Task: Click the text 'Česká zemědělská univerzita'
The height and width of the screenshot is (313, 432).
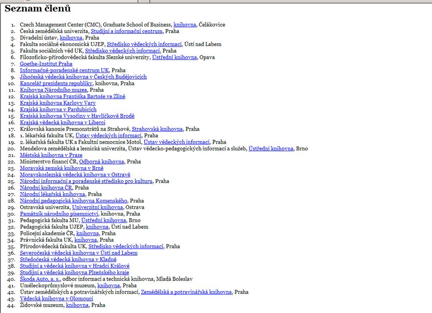Action: [x=54, y=31]
